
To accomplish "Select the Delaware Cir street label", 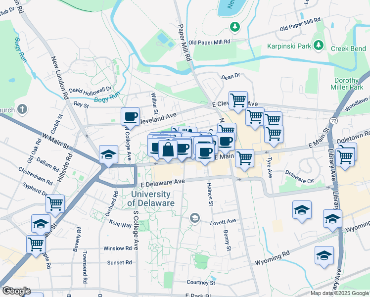I will pyautogui.click(x=299, y=177).
